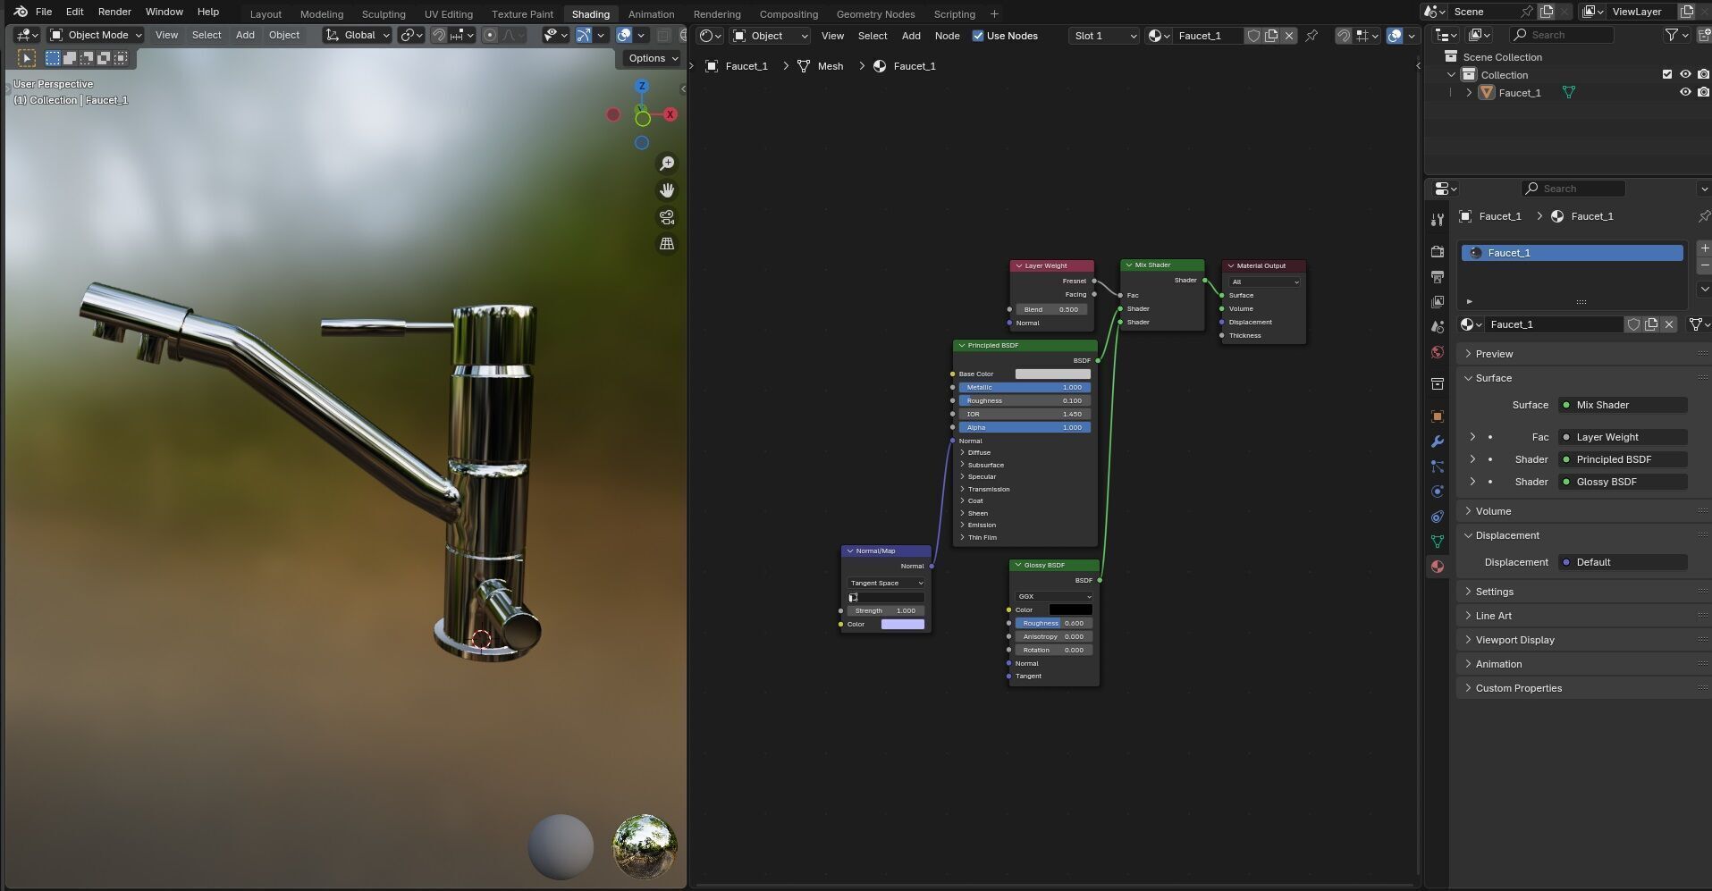Open the Physics properties tab
This screenshot has height=891, width=1712.
(x=1438, y=492)
